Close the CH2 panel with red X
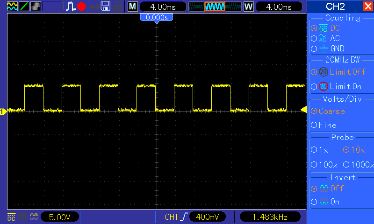The height and width of the screenshot is (224, 374). pyautogui.click(x=368, y=6)
